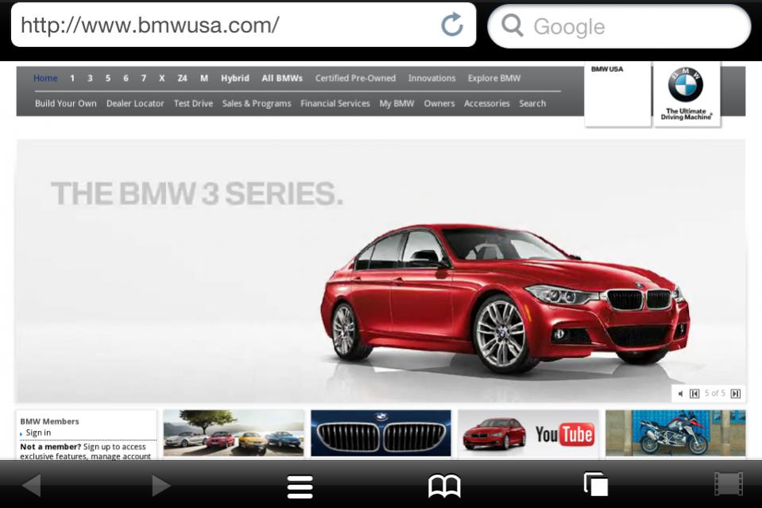The image size is (762, 508).
Task: Tap the film strip icon in bottom bar
Action: (x=729, y=484)
